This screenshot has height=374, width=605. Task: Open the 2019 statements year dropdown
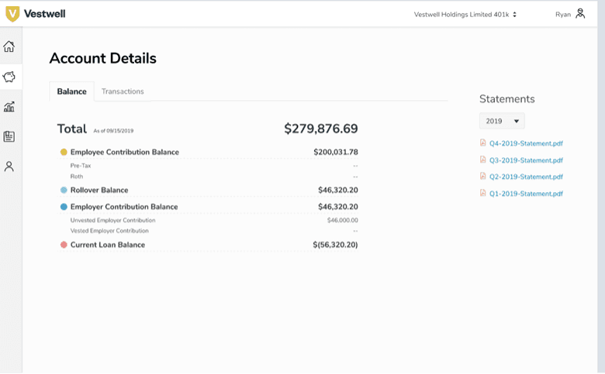[502, 121]
